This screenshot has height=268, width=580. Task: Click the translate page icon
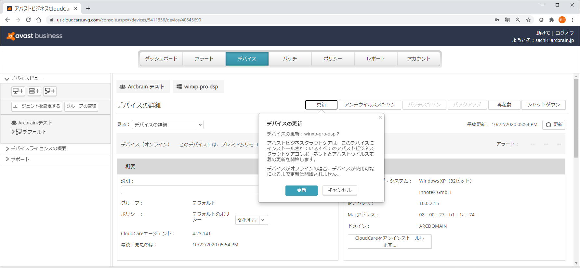pos(507,20)
